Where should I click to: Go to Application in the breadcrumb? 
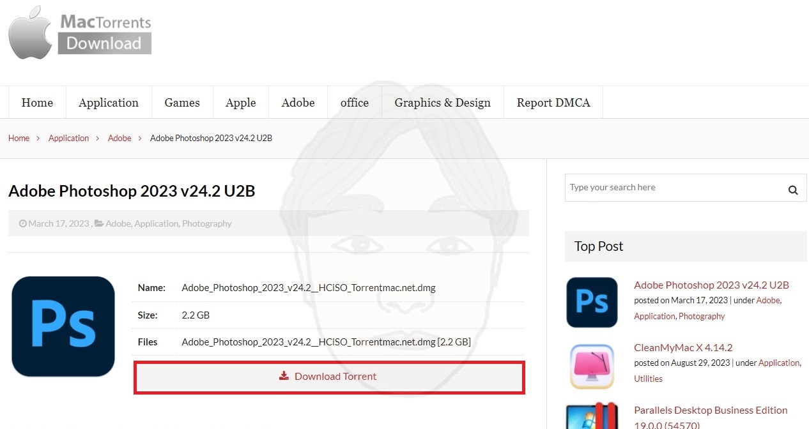pos(68,138)
